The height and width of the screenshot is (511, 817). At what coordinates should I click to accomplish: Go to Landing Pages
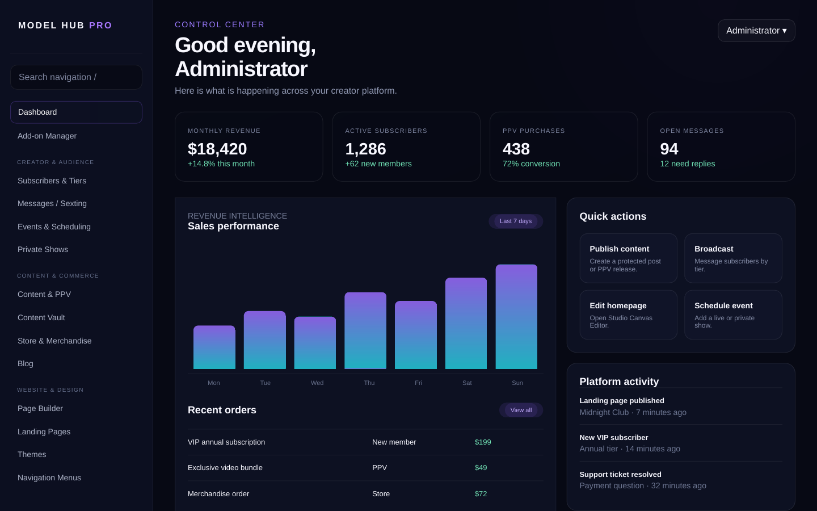76,432
